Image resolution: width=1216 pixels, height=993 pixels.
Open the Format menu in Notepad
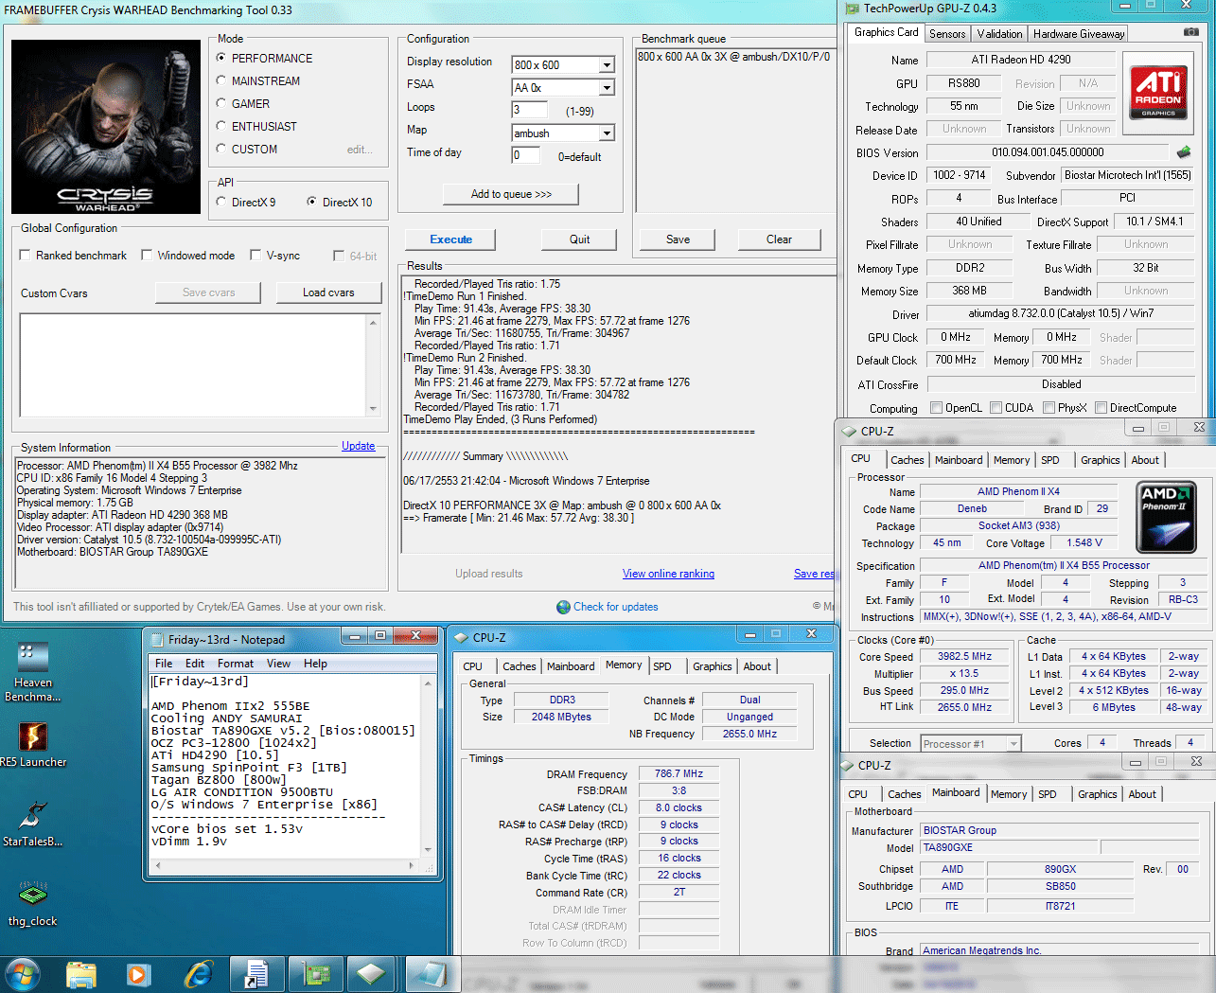tap(235, 664)
